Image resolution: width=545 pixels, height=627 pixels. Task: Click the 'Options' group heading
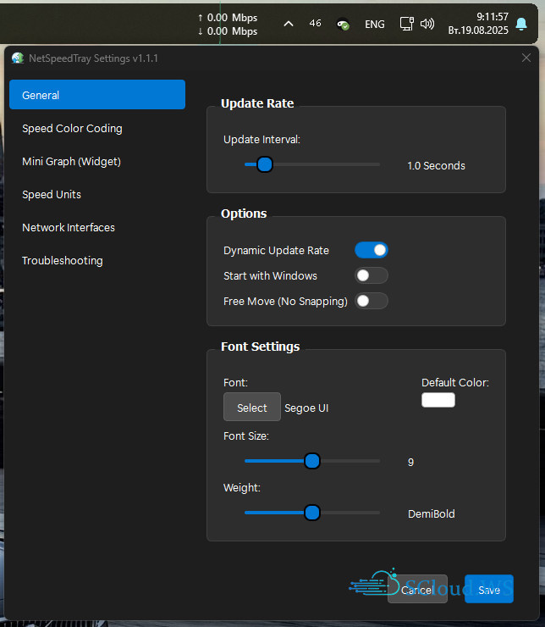[244, 214]
